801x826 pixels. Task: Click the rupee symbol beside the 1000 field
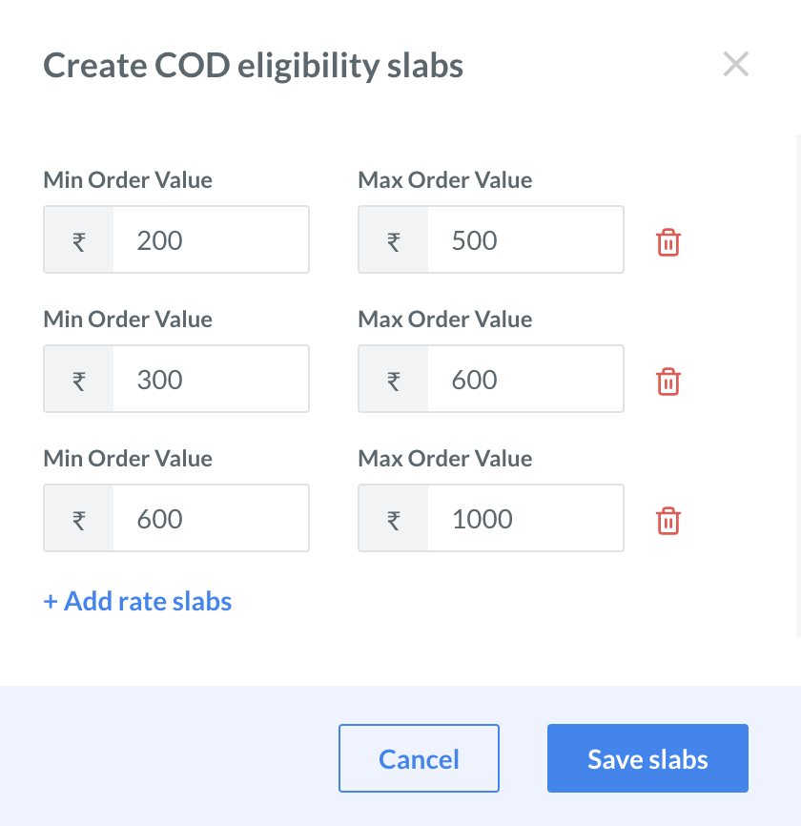[x=392, y=518]
